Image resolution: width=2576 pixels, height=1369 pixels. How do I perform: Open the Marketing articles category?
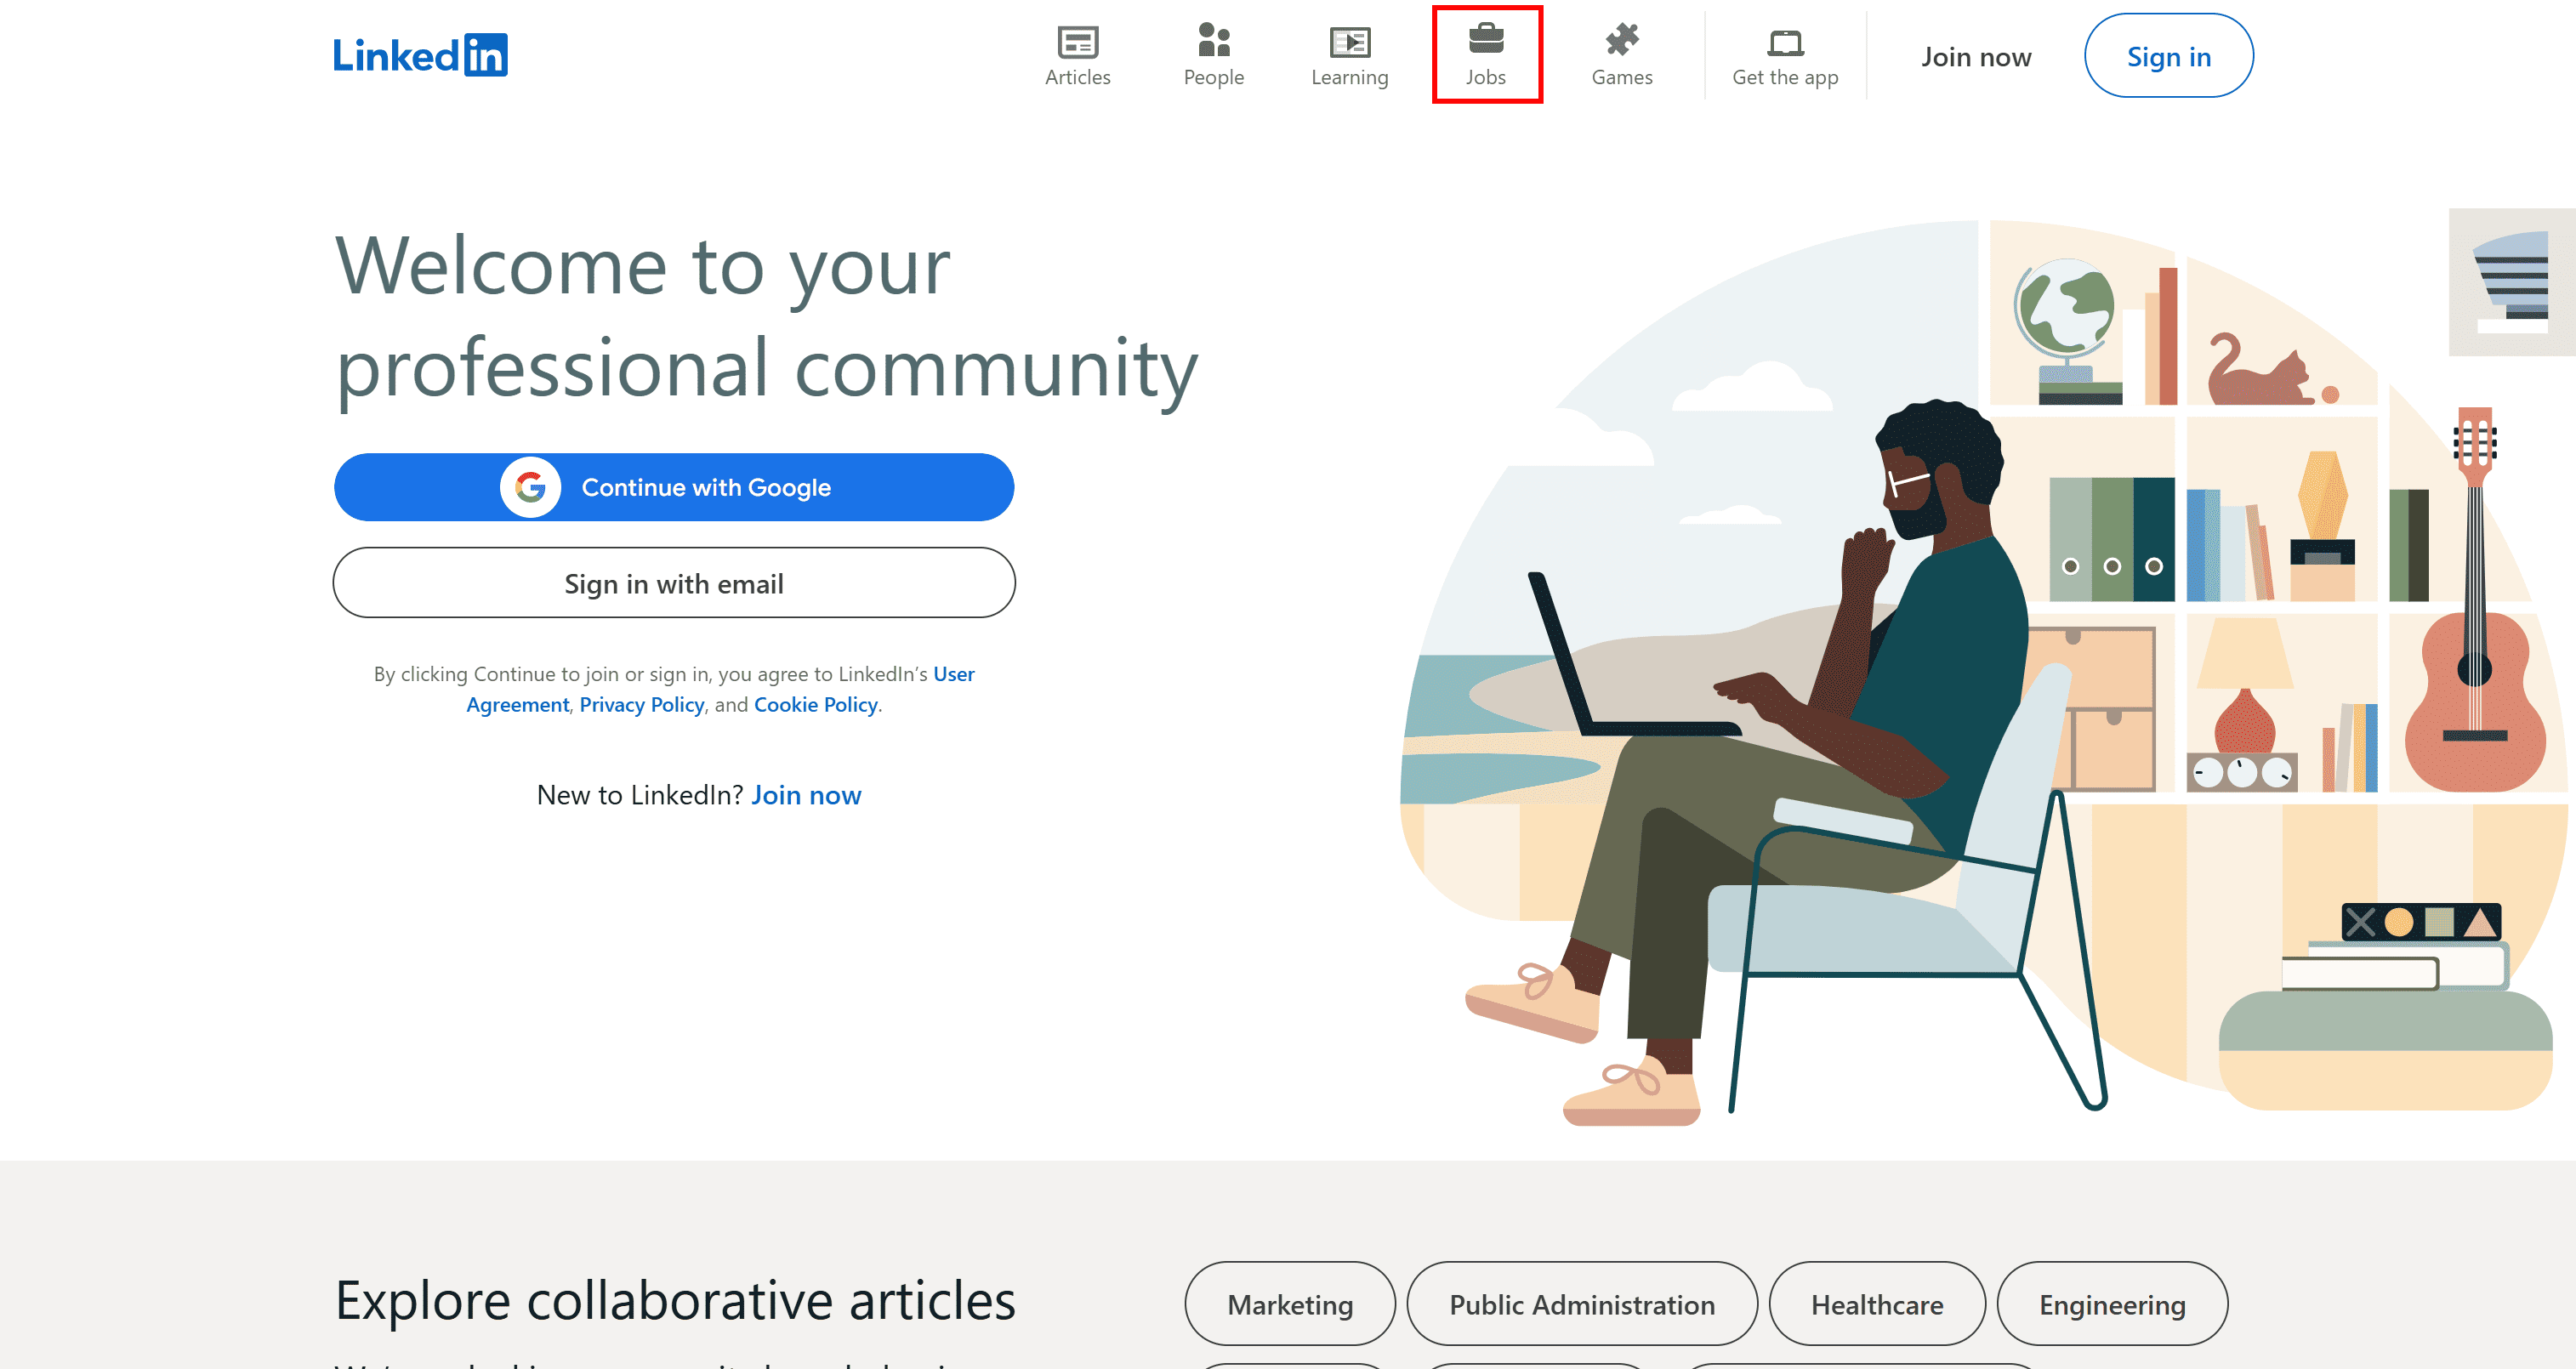1289,1303
